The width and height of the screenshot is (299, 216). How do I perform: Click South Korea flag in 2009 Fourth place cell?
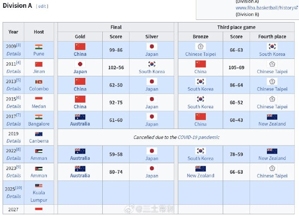point(272,46)
